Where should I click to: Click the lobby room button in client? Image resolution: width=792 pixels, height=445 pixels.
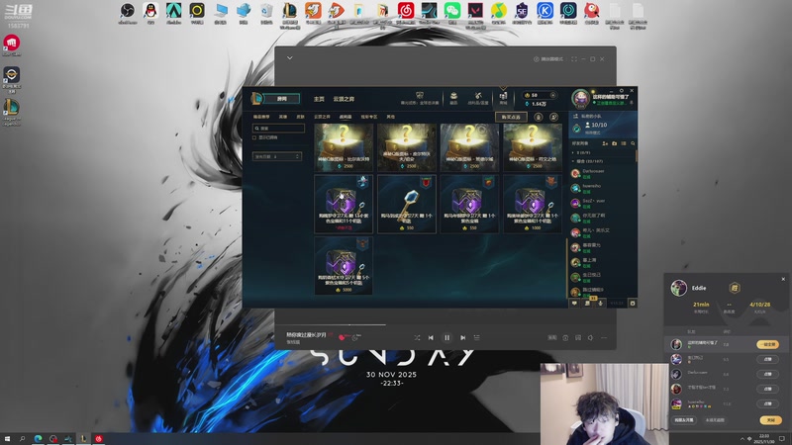pos(282,98)
